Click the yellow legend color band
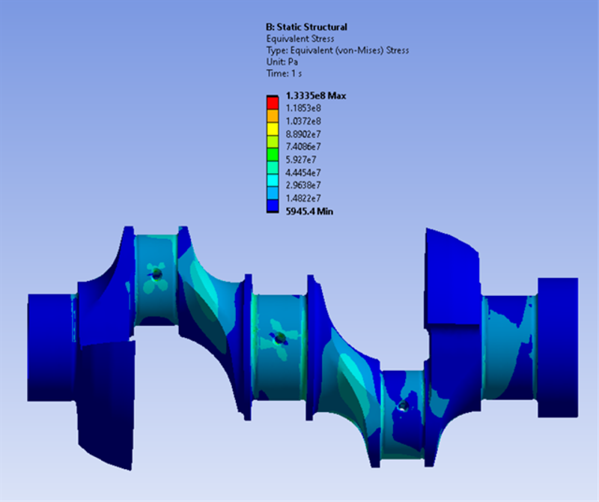Screen dimensions: 599x502 (273, 129)
